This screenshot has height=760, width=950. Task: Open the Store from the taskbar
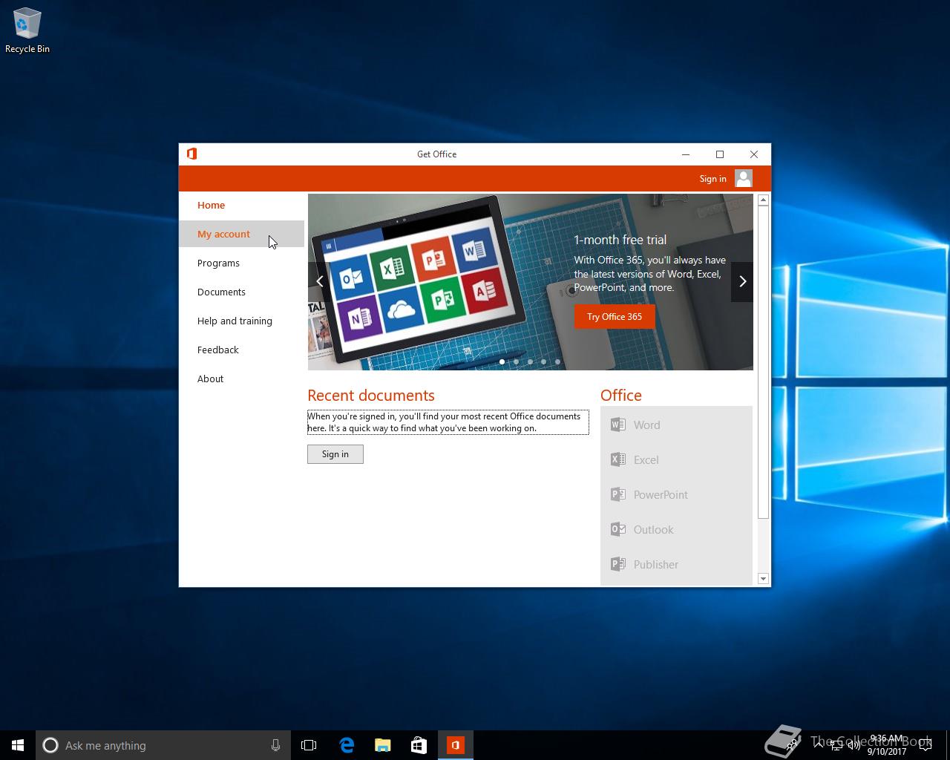419,745
